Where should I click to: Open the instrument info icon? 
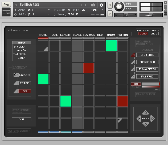pyautogui.click(x=101, y=5)
